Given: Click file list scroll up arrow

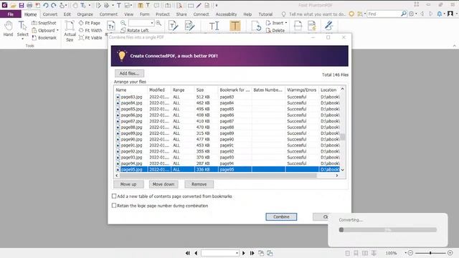Looking at the screenshot, I should [x=343, y=89].
